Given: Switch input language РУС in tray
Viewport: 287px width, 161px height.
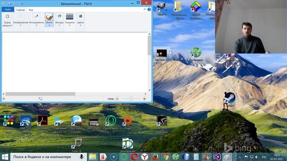Looking at the screenshot, I should click(264, 157).
